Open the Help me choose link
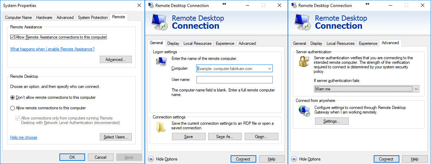 (x=24, y=137)
